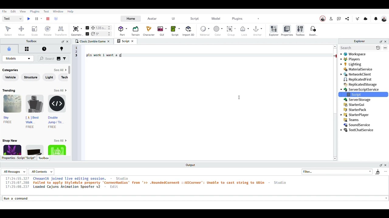Toggle the Explorer panel button
This screenshot has width=389, height=218.
[x=274, y=31]
